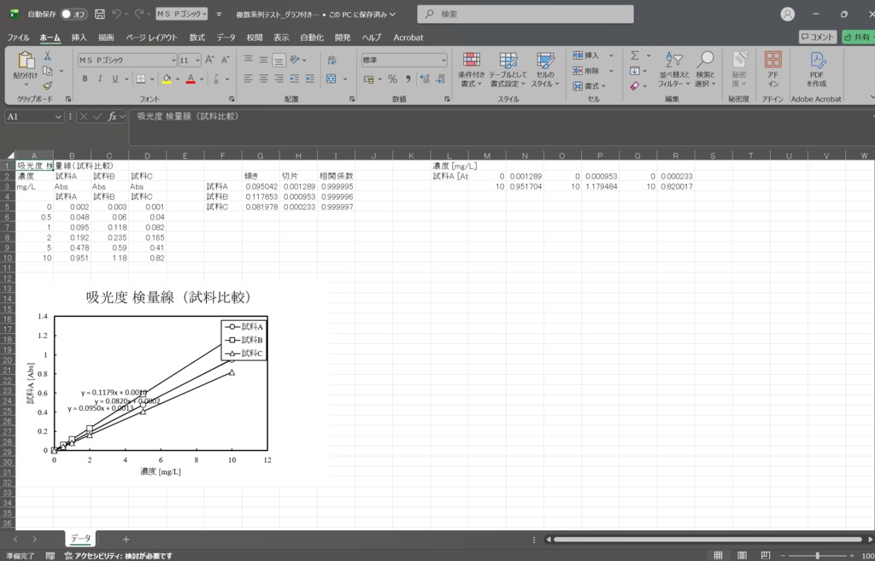Screen dimensions: 875x561
Task: Click the 共有 share button
Action: [858, 37]
